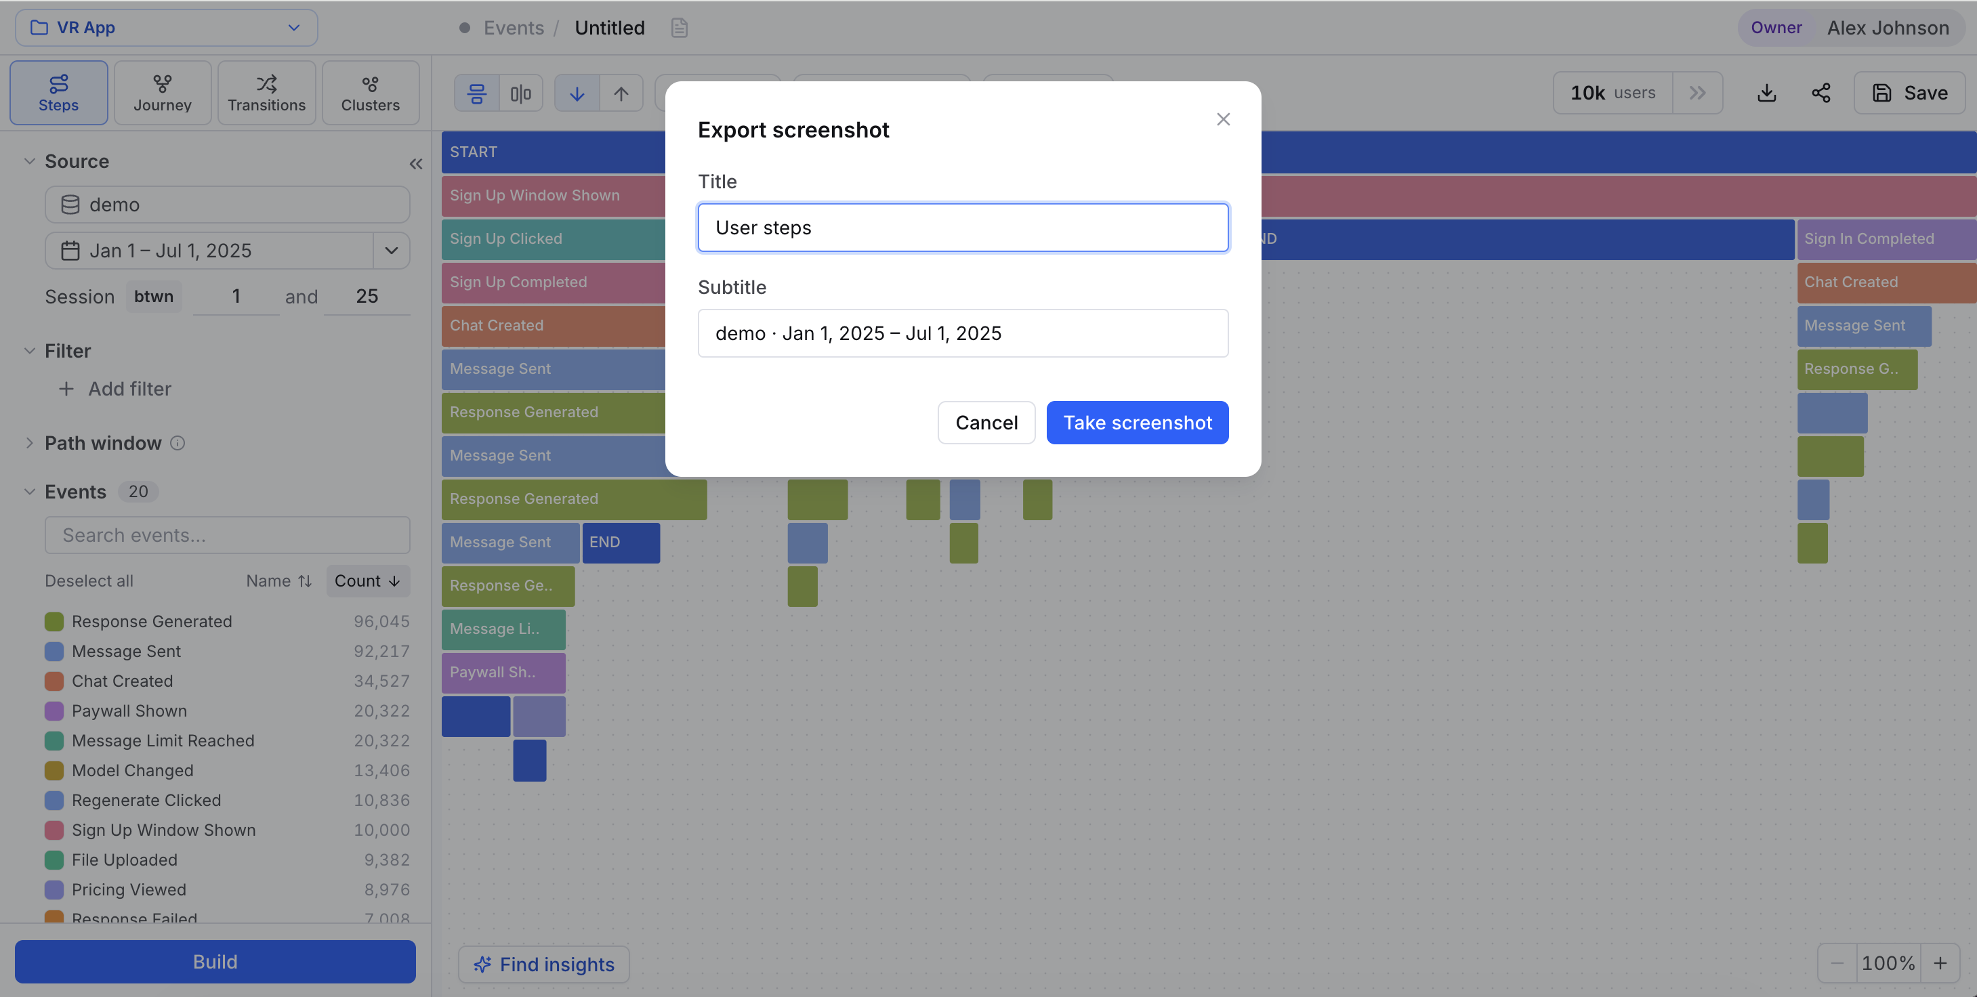This screenshot has width=1977, height=997.
Task: Click the double chevron next to users
Action: click(x=1697, y=93)
